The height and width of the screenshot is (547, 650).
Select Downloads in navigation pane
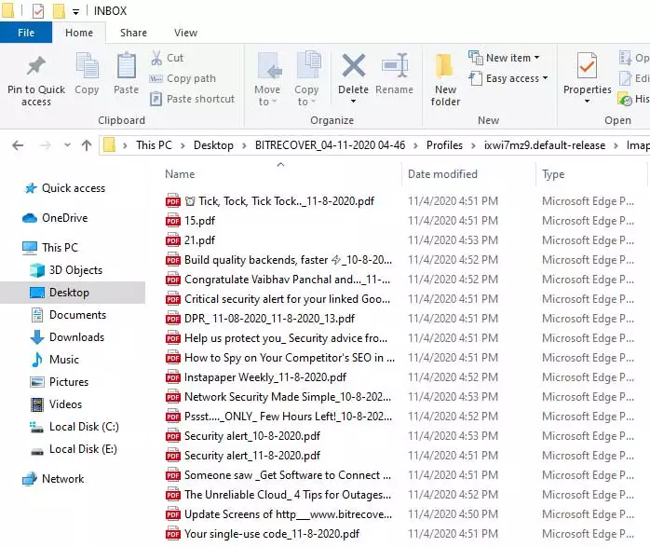pos(76,337)
